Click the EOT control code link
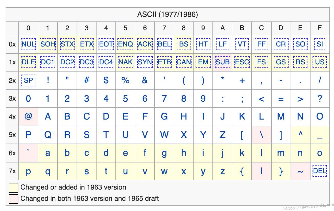Image resolution: width=334 pixels, height=211 pixels. 106,44
